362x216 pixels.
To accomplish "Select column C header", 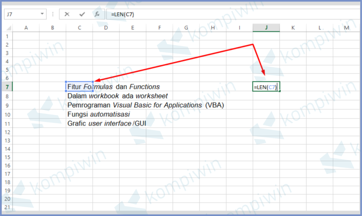I will click(x=79, y=28).
